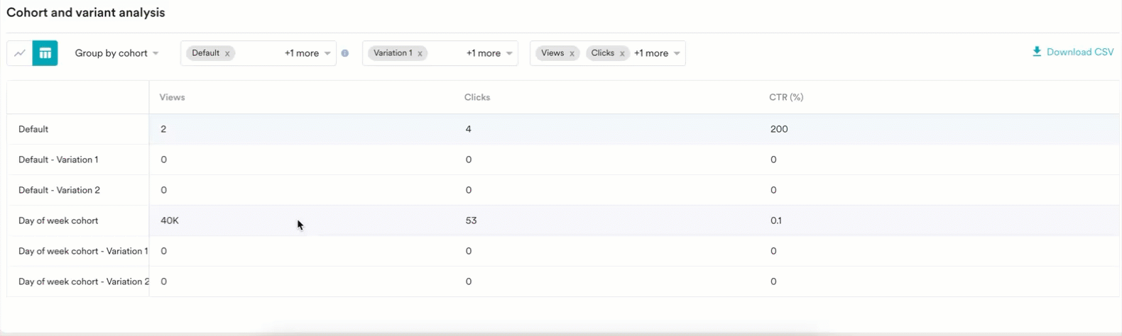Click the Download CSV icon

[1037, 52]
